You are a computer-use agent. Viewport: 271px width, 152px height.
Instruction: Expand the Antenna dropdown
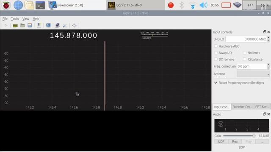(253, 74)
